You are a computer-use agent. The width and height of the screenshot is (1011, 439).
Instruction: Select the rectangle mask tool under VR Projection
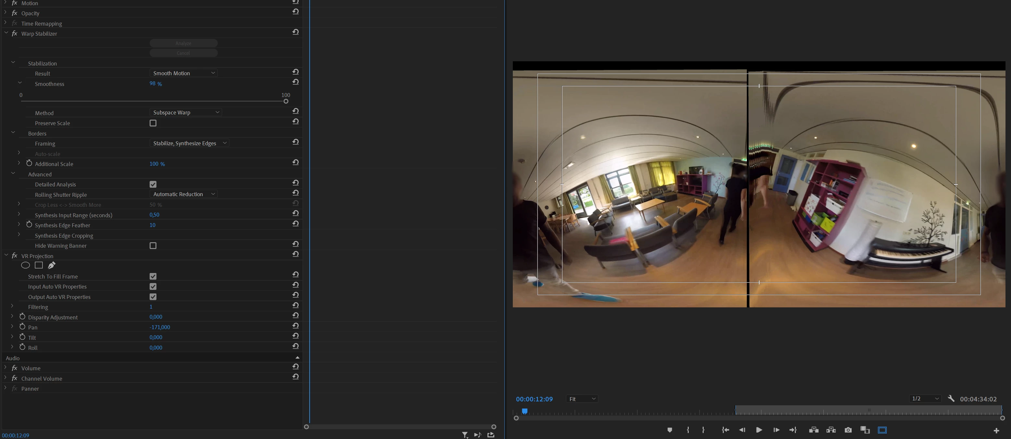coord(39,265)
